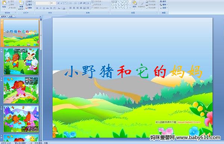224x144 pixels.
Task: Close the slides pane with X
Action: point(40,16)
